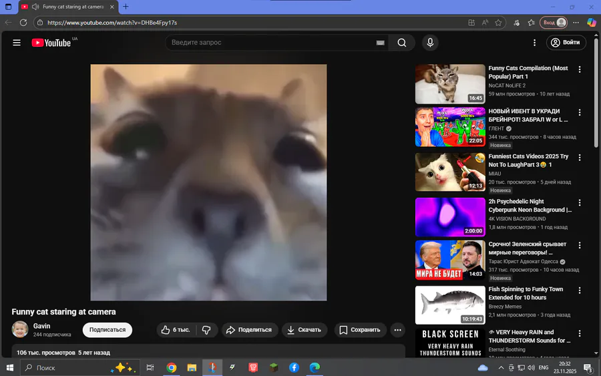This screenshot has height=376, width=601.
Task: Click the Подписаться subscribe button
Action: click(x=108, y=330)
